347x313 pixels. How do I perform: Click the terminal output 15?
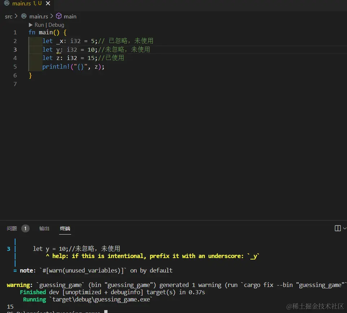[10, 306]
